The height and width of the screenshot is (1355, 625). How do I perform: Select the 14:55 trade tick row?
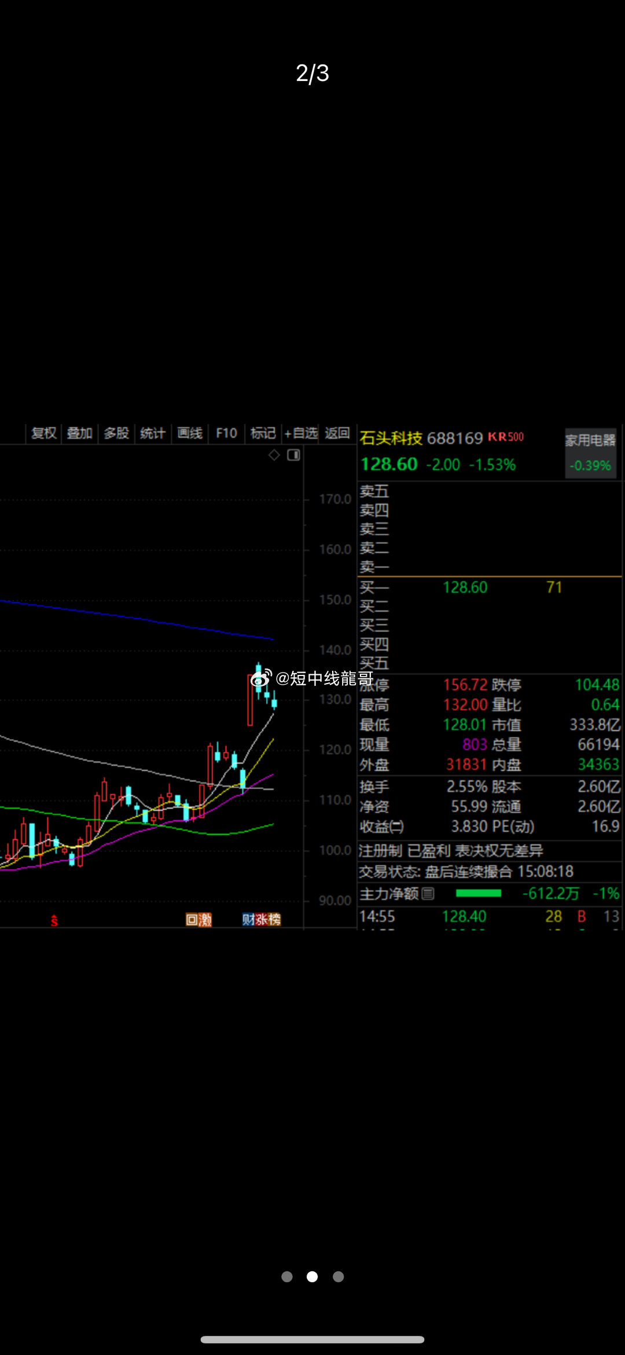coord(490,917)
